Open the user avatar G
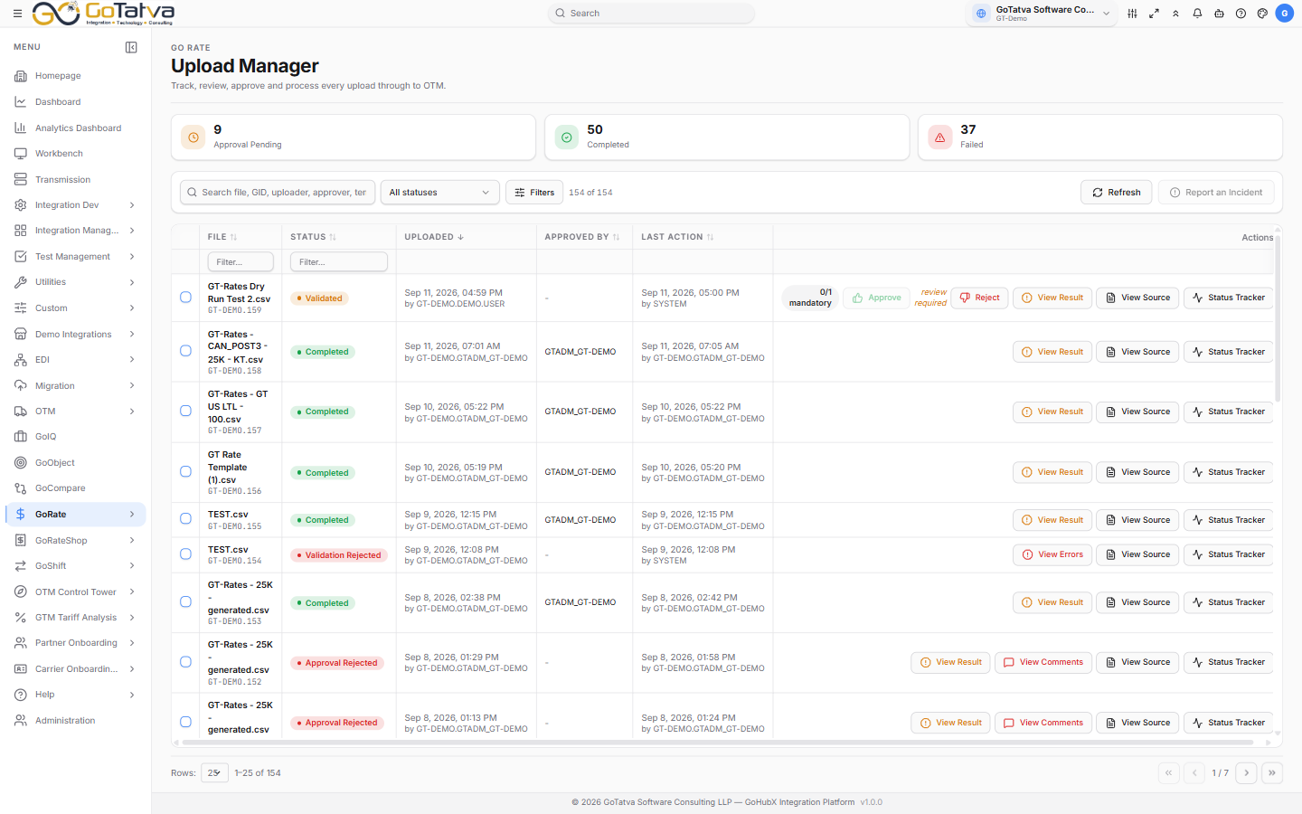 (1284, 14)
